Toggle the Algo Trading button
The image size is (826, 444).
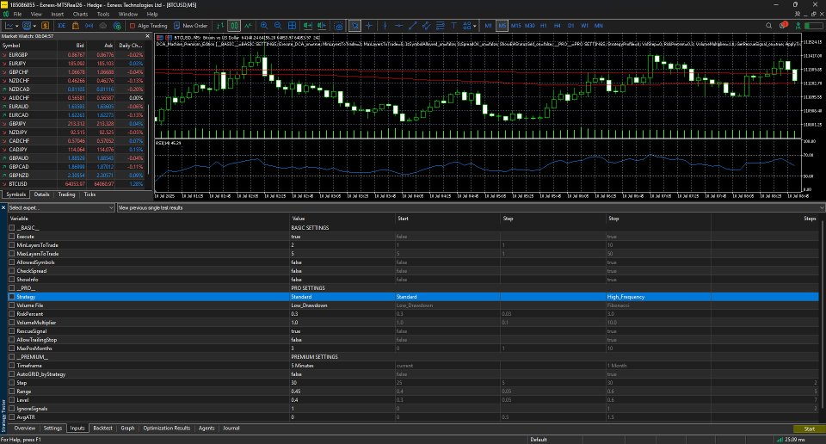click(149, 25)
